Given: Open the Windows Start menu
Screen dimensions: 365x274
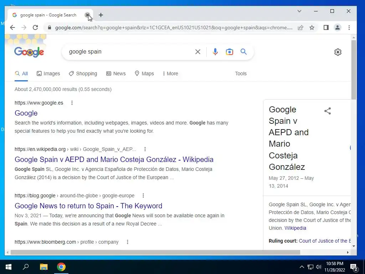Looking at the screenshot, I should [x=9, y=267].
